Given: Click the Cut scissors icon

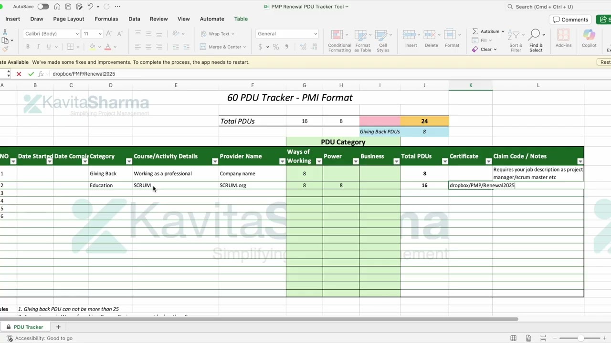Looking at the screenshot, I should (5, 32).
